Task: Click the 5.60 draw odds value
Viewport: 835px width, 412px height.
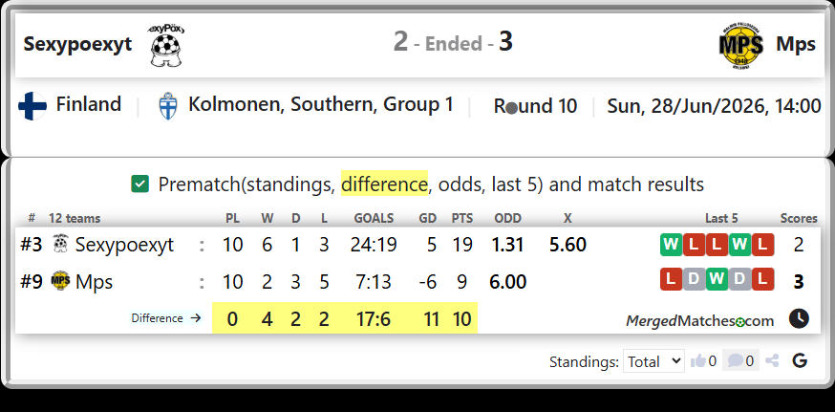Action: [x=567, y=245]
